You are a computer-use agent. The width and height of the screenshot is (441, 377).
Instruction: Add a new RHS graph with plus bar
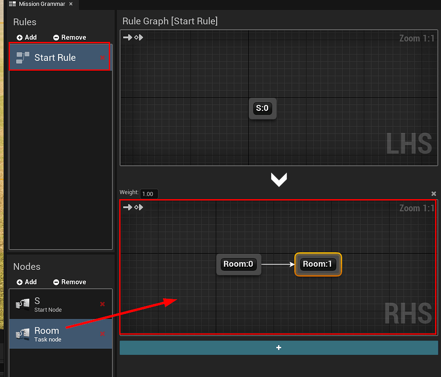point(278,348)
